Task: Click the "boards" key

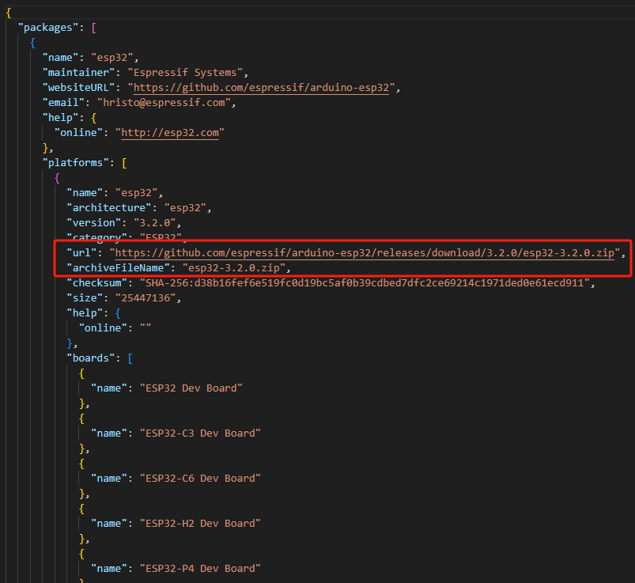Action: pos(91,358)
